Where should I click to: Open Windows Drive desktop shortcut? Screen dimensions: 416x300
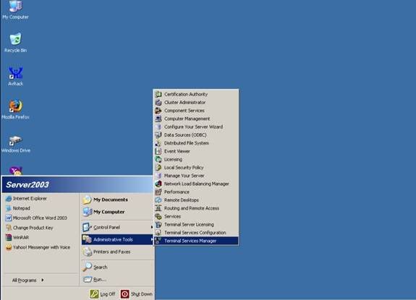point(15,144)
